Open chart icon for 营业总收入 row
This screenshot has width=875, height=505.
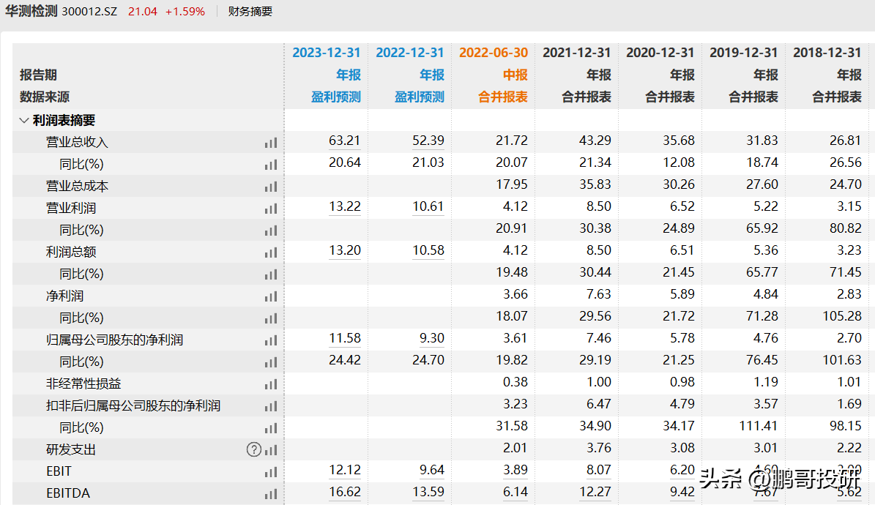tap(271, 143)
